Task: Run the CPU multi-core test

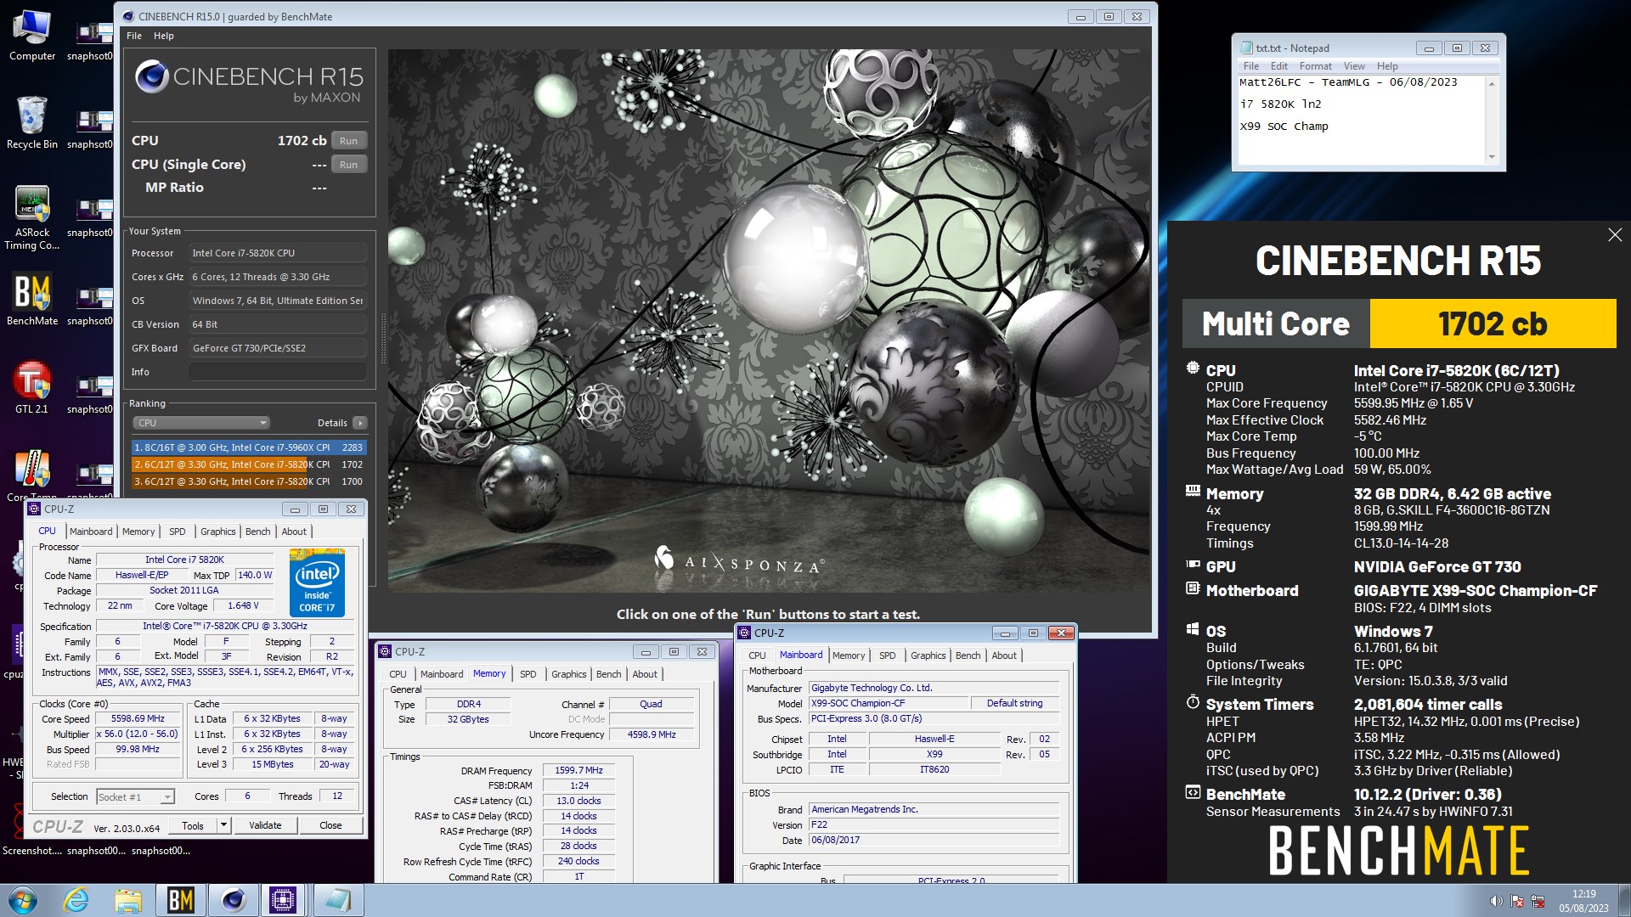Action: (x=348, y=141)
